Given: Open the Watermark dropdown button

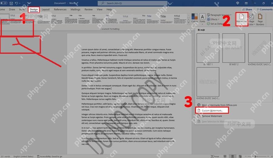Looking at the screenshot, I should click(x=242, y=19).
